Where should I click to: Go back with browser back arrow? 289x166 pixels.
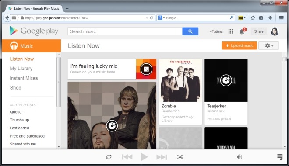pyautogui.click(x=7, y=18)
